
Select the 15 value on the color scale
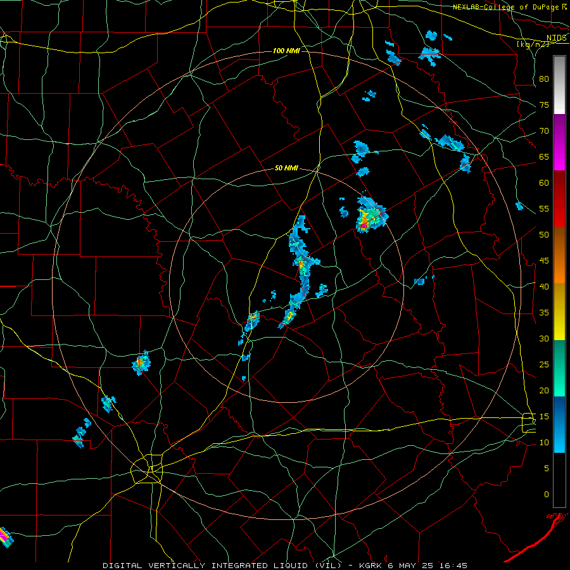544,417
